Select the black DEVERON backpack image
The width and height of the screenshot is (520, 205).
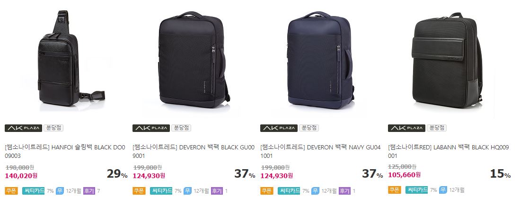194,60
